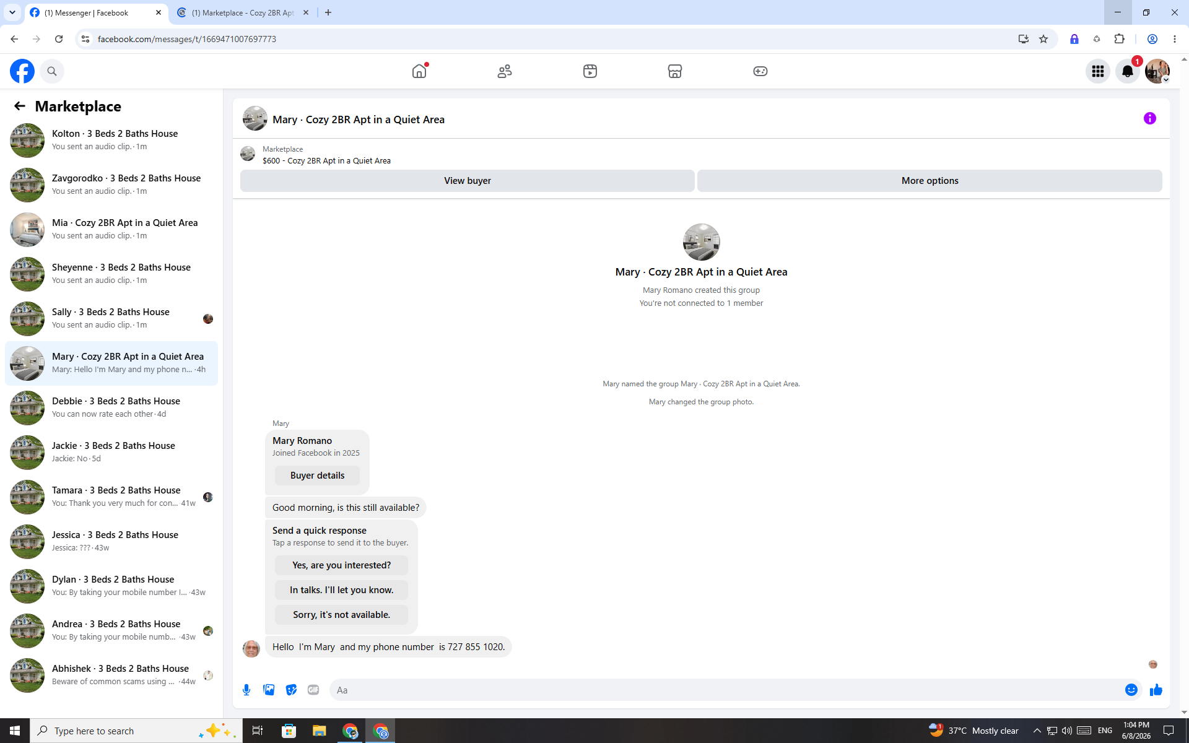Attach a photo with the image icon
Viewport: 1189px width, 743px height.
pyautogui.click(x=269, y=690)
